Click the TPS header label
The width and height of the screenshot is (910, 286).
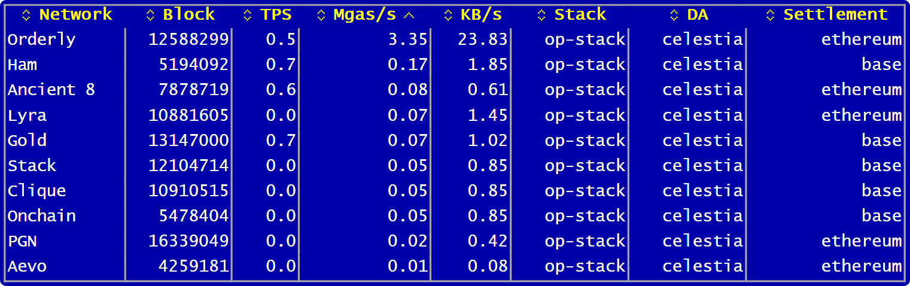click(276, 15)
